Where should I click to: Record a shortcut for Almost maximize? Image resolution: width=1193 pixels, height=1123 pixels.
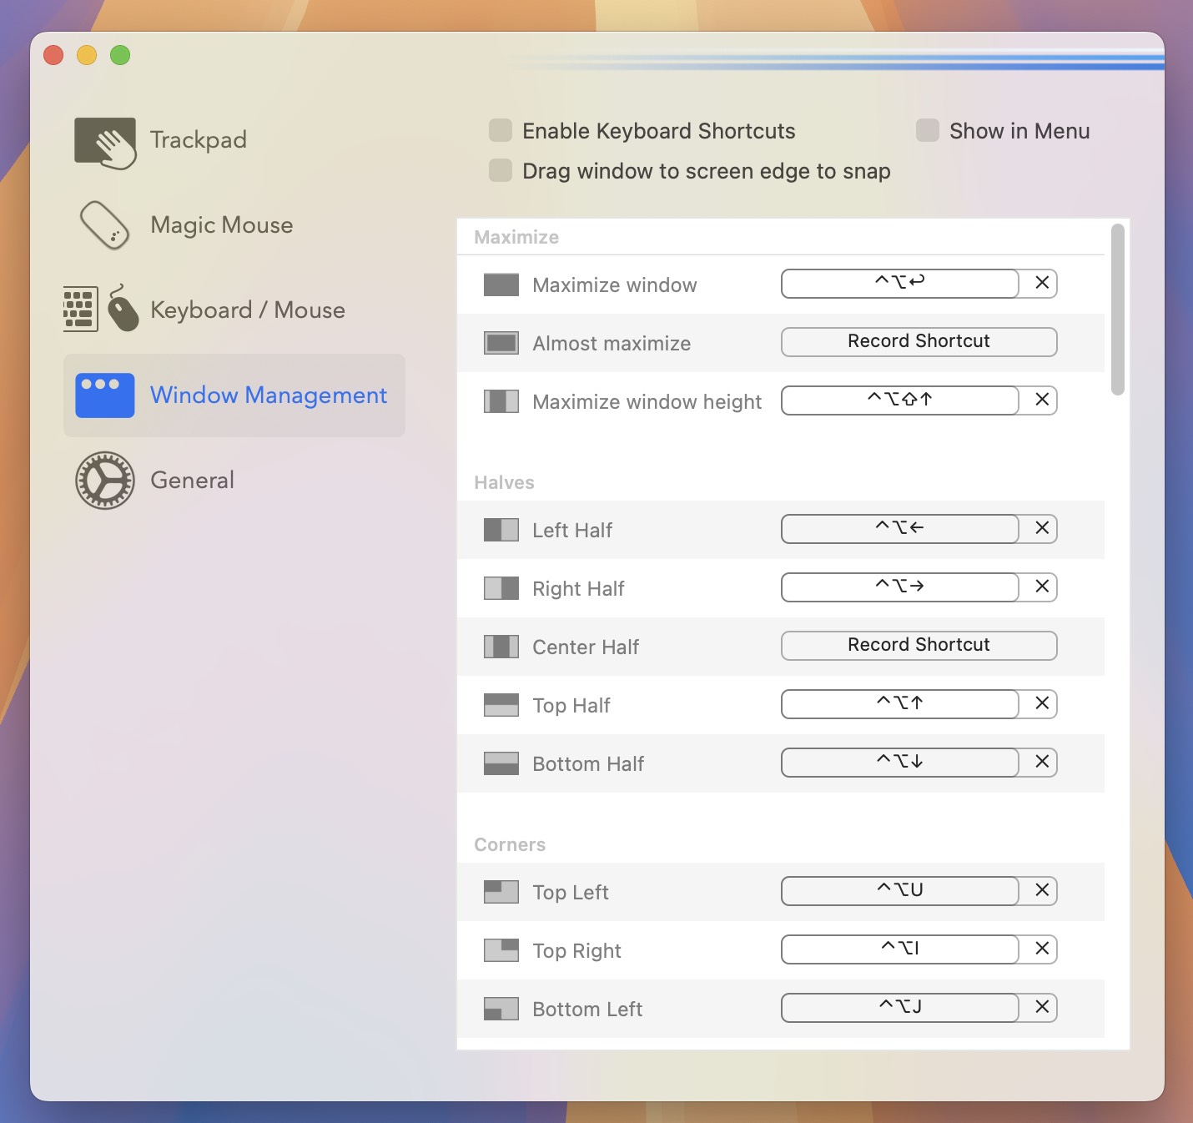point(918,341)
